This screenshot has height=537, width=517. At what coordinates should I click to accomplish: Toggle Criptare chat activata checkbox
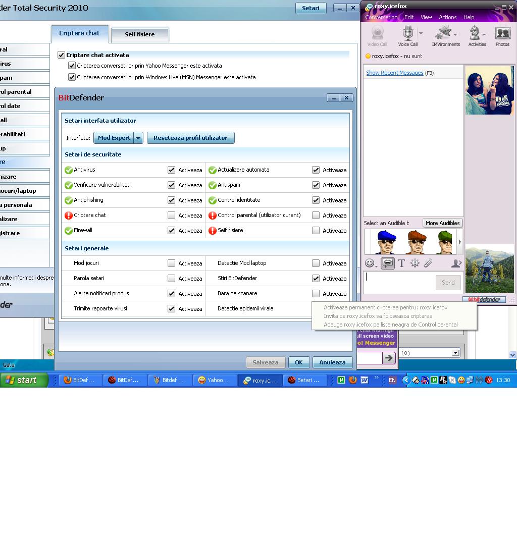(x=61, y=55)
